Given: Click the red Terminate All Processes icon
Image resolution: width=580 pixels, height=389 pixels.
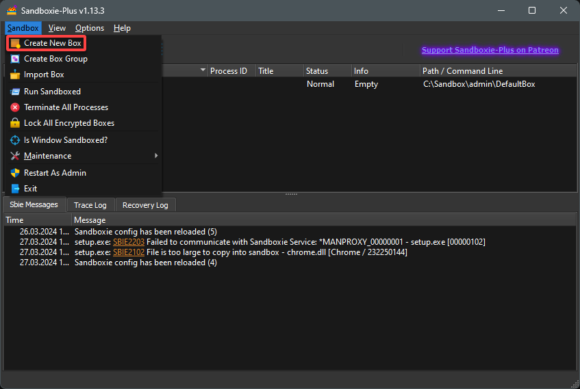Looking at the screenshot, I should point(15,107).
